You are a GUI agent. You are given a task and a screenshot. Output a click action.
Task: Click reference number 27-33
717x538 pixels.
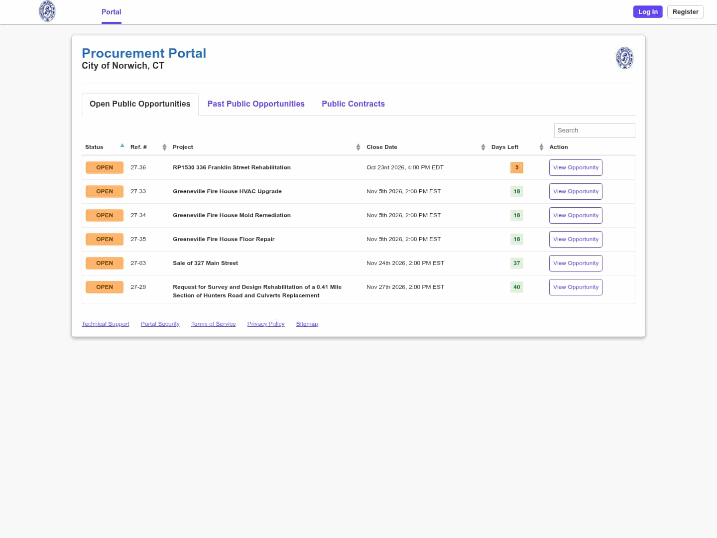138,192
